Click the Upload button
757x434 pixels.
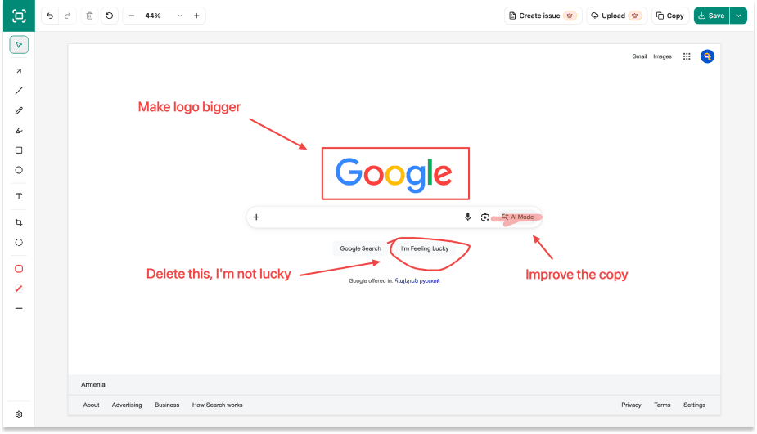tap(616, 16)
